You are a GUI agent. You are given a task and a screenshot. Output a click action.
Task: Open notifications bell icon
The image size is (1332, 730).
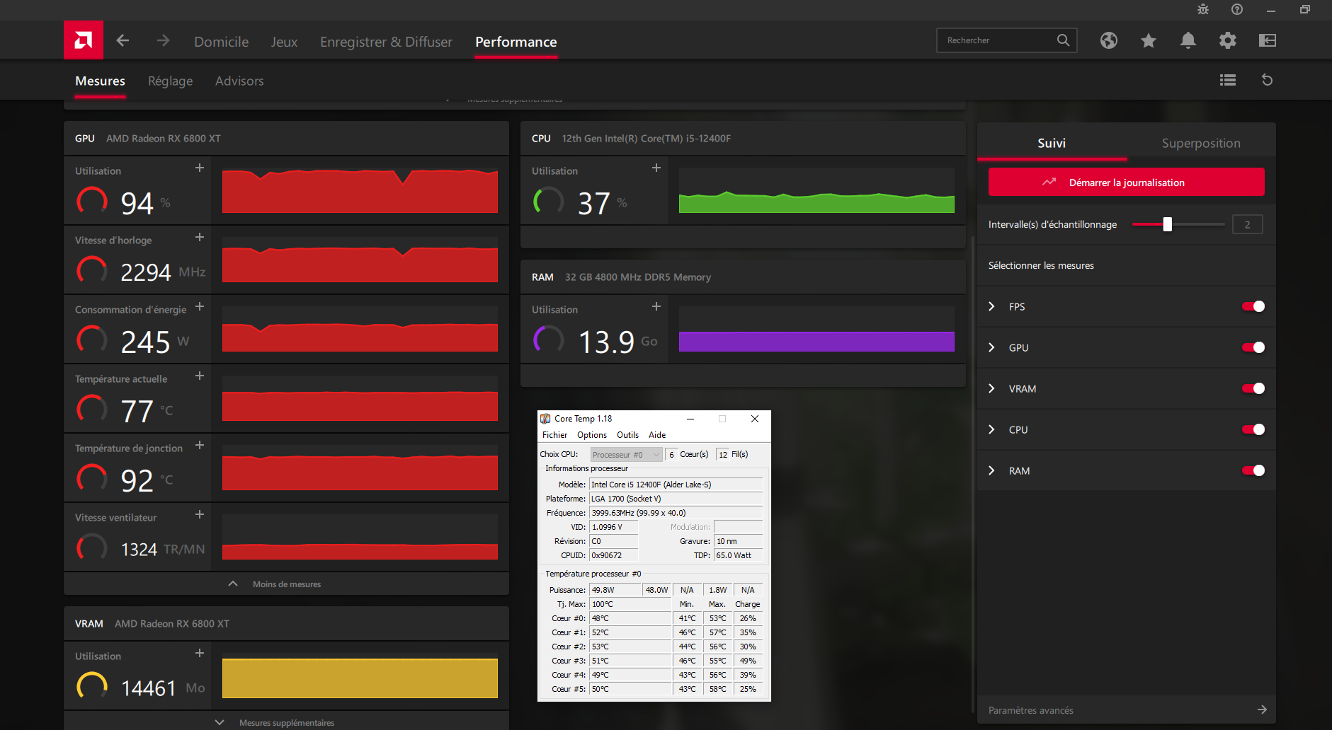pyautogui.click(x=1188, y=40)
